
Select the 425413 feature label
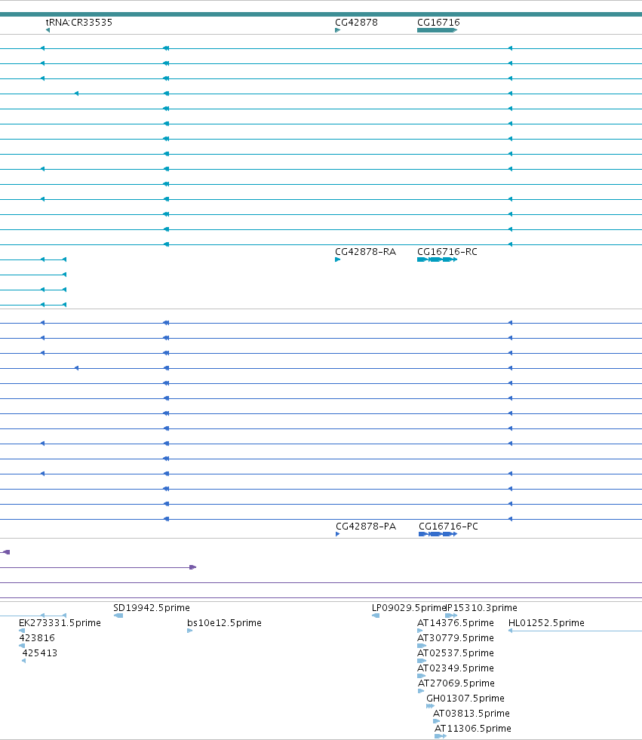click(40, 652)
